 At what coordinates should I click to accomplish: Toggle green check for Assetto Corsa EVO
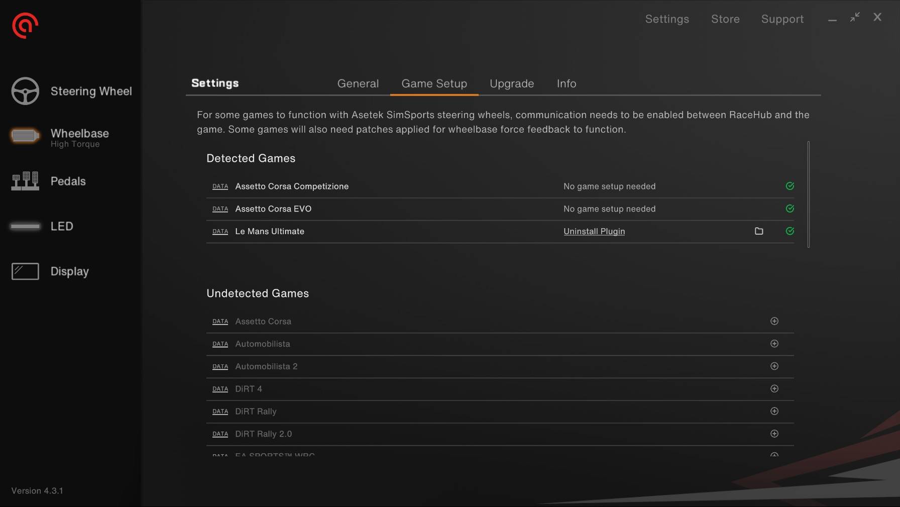(790, 209)
